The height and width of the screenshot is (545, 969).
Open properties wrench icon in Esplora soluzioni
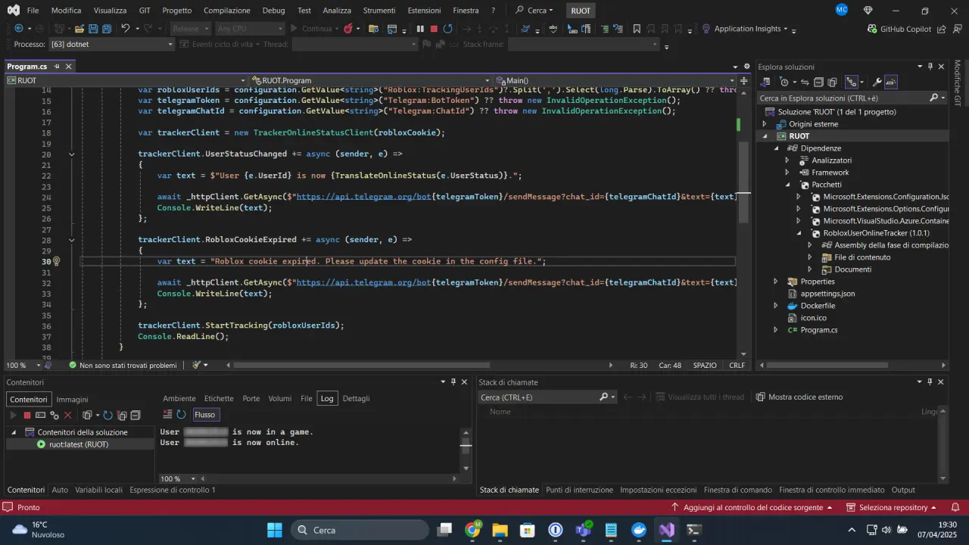(877, 82)
